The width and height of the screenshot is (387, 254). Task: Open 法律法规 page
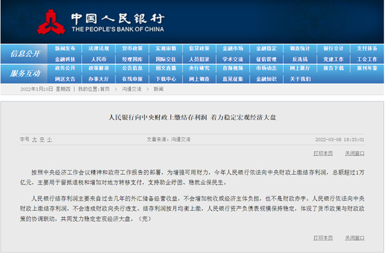click(99, 48)
